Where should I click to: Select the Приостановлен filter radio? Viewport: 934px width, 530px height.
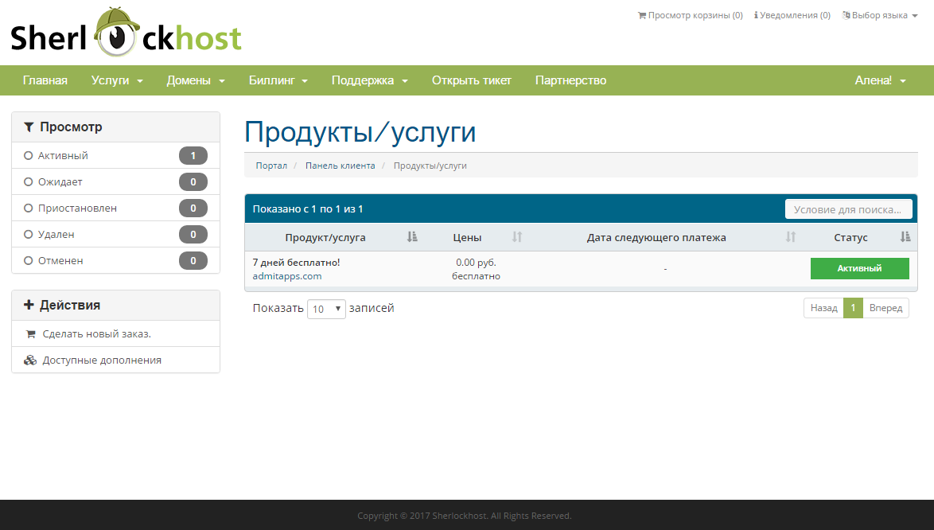pyautogui.click(x=29, y=208)
